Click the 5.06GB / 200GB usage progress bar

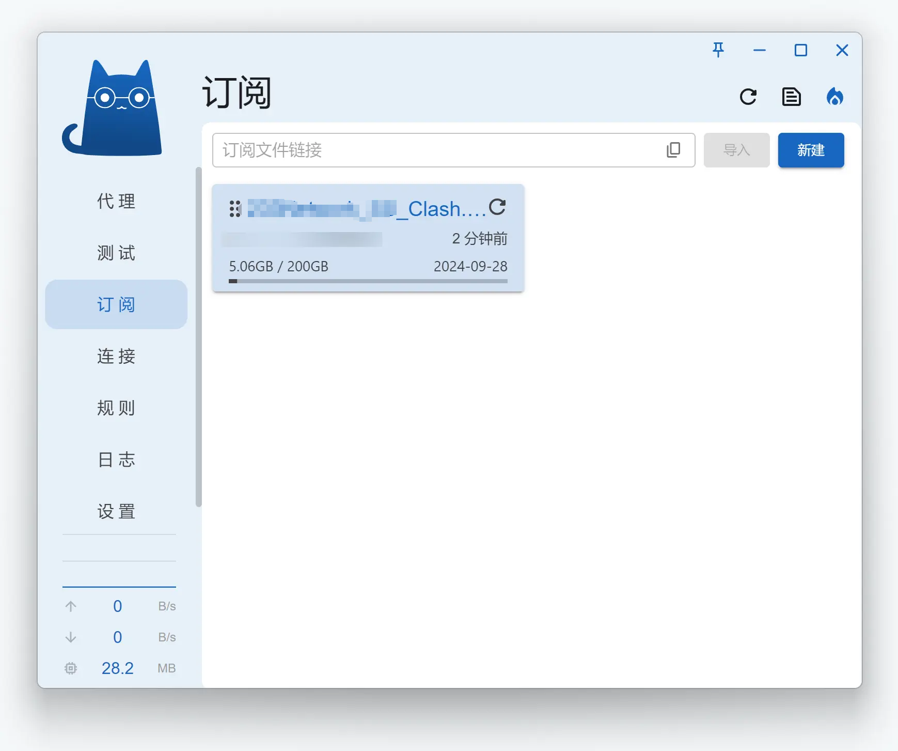(x=368, y=281)
